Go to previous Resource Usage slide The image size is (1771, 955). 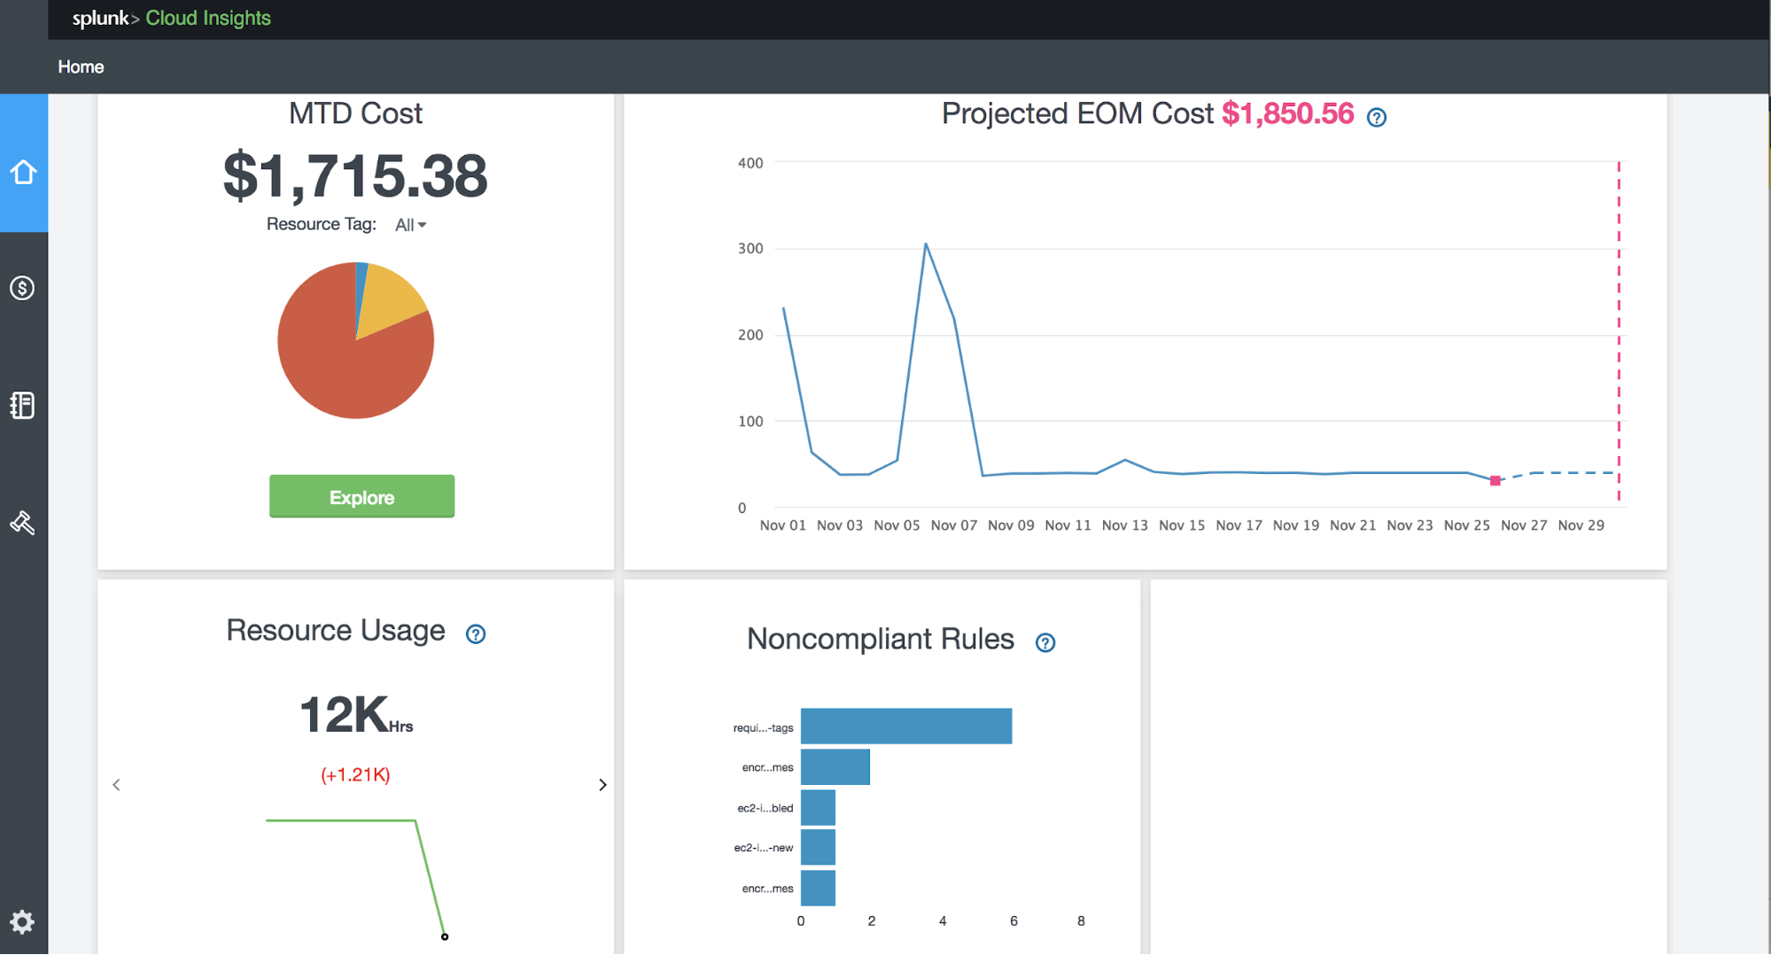pyautogui.click(x=116, y=785)
